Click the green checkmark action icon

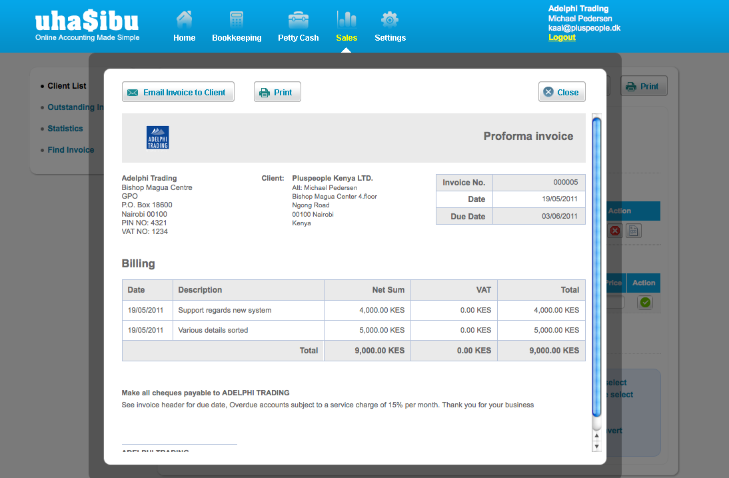pyautogui.click(x=645, y=302)
